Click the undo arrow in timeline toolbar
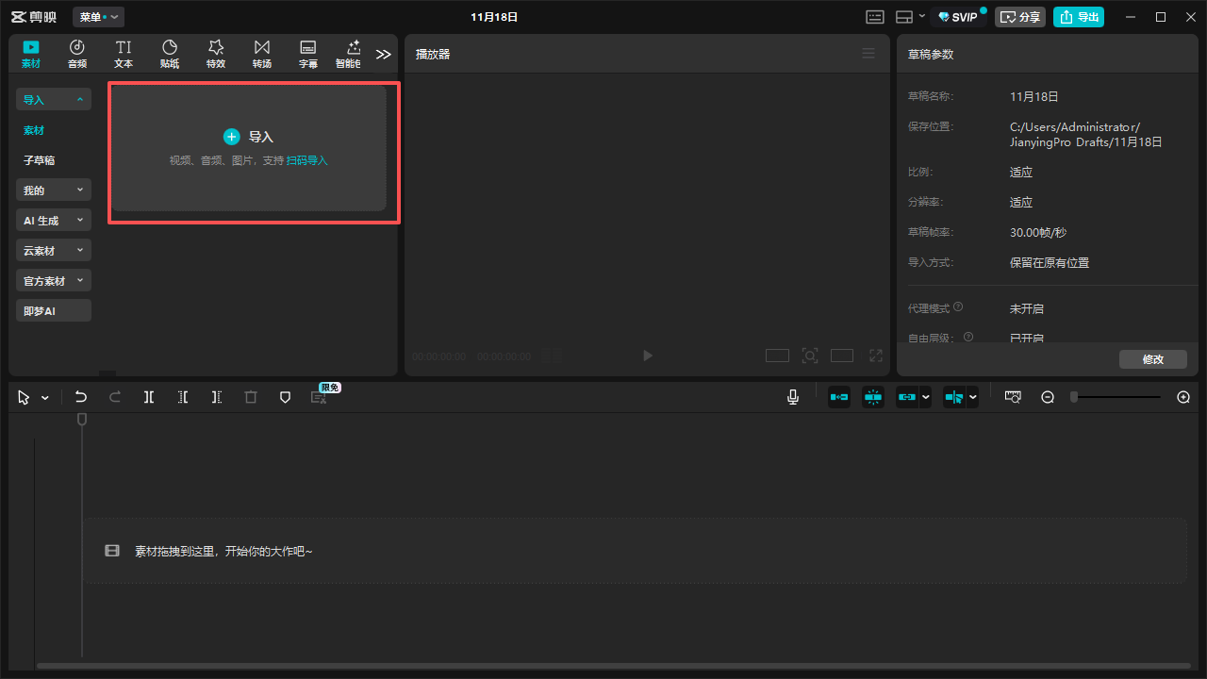This screenshot has height=679, width=1207. 81,397
